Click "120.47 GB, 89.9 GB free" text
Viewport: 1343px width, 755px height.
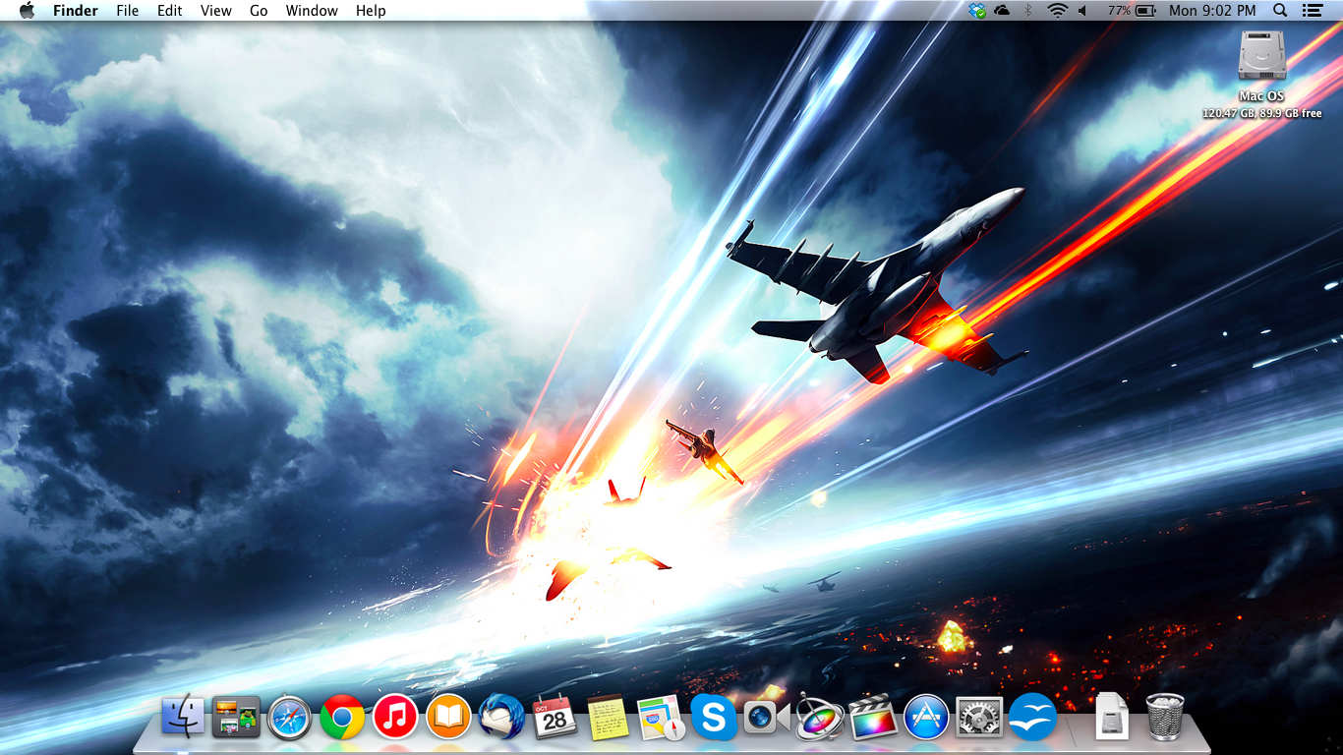[x=1262, y=114]
